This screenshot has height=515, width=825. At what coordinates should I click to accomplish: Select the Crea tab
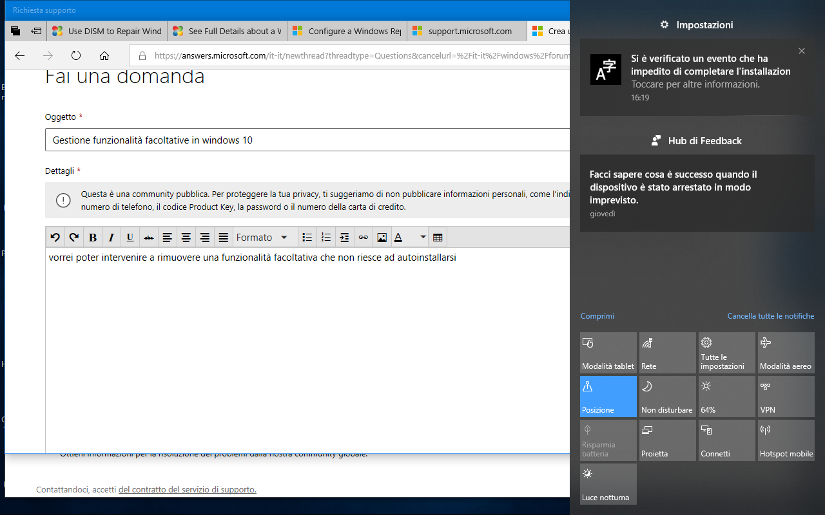pos(548,31)
